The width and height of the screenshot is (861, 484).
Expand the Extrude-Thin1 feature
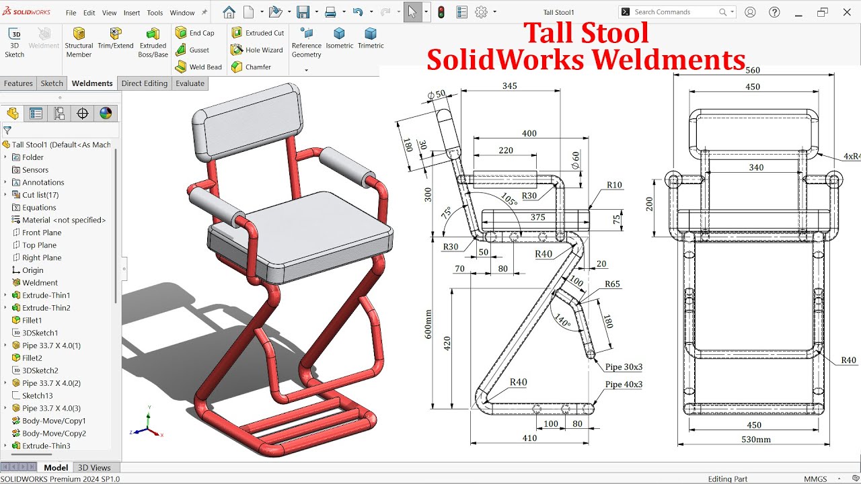click(5, 295)
